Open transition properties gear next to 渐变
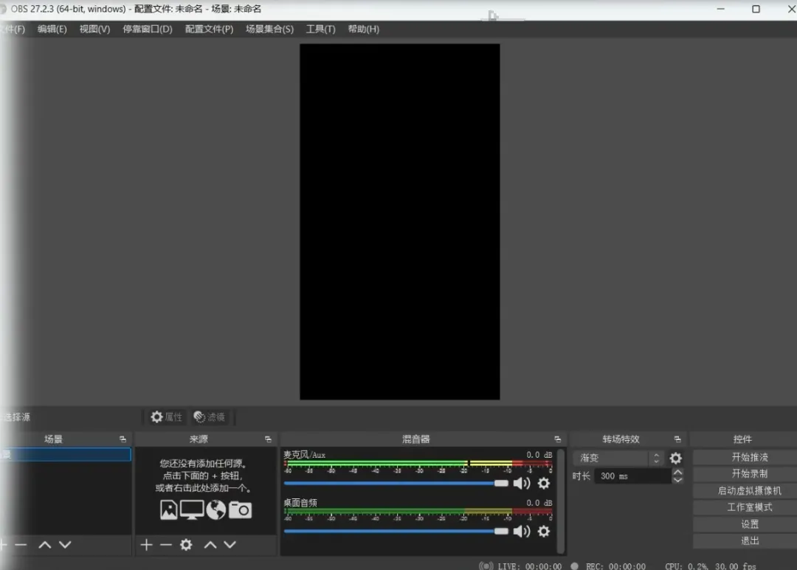797x570 pixels. (675, 459)
